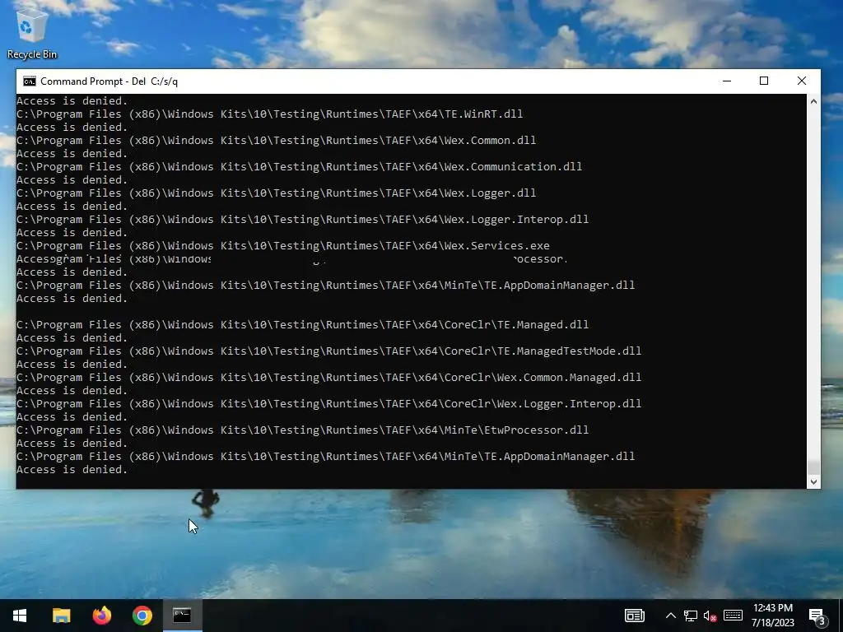Image resolution: width=843 pixels, height=632 pixels.
Task: Click the Command Prompt title bar icon
Action: 30,81
